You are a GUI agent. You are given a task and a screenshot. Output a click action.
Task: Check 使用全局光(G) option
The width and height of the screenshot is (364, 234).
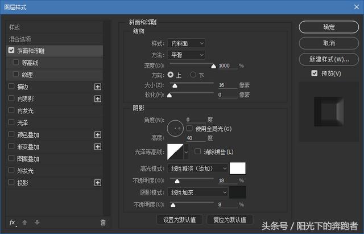[x=189, y=128]
